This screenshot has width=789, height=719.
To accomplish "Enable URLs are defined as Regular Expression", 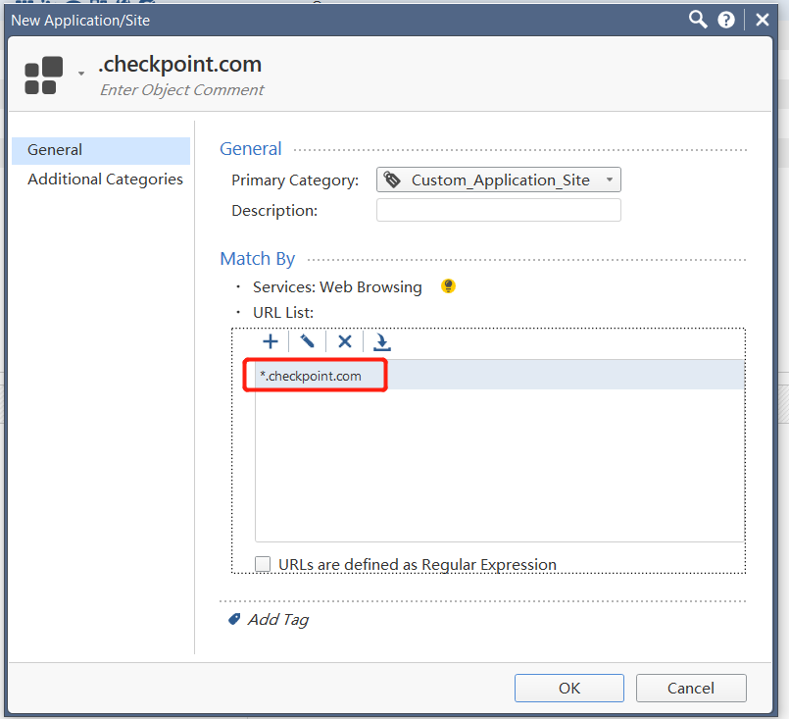I will click(x=263, y=564).
